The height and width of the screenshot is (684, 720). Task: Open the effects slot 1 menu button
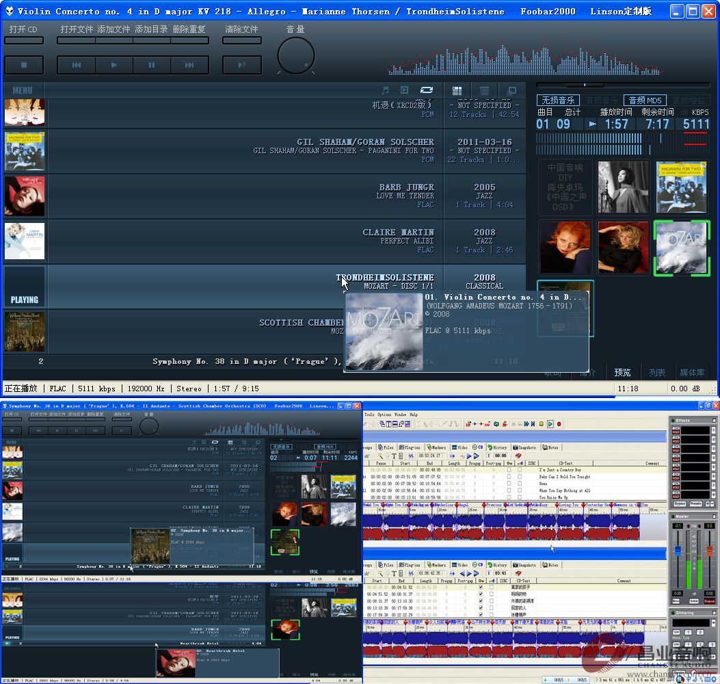pos(714,430)
